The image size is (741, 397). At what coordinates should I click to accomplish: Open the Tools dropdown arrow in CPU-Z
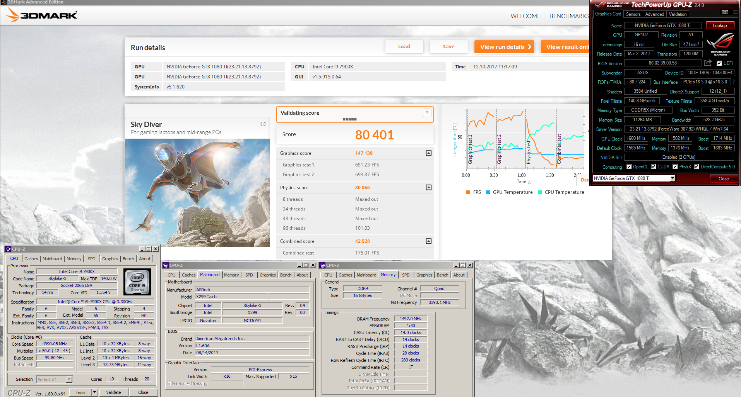[94, 392]
